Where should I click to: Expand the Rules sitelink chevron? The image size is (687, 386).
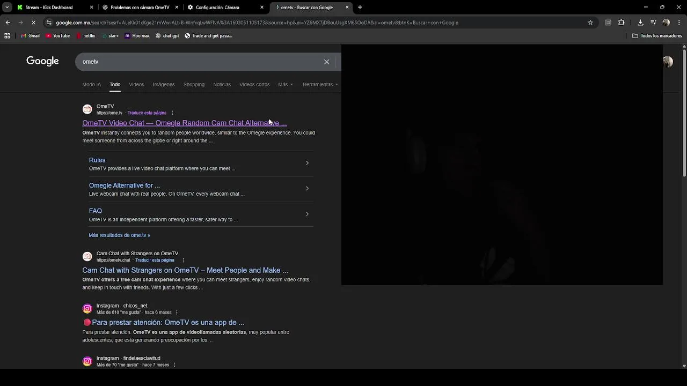(x=307, y=163)
